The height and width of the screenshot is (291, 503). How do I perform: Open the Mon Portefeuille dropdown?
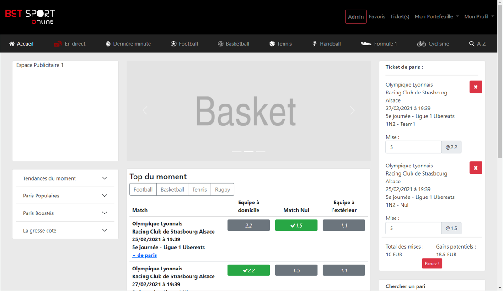pyautogui.click(x=436, y=16)
